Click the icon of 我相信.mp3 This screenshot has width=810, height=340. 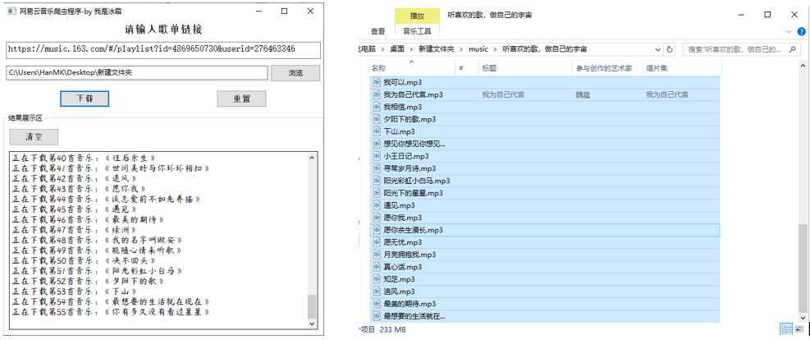tap(377, 107)
